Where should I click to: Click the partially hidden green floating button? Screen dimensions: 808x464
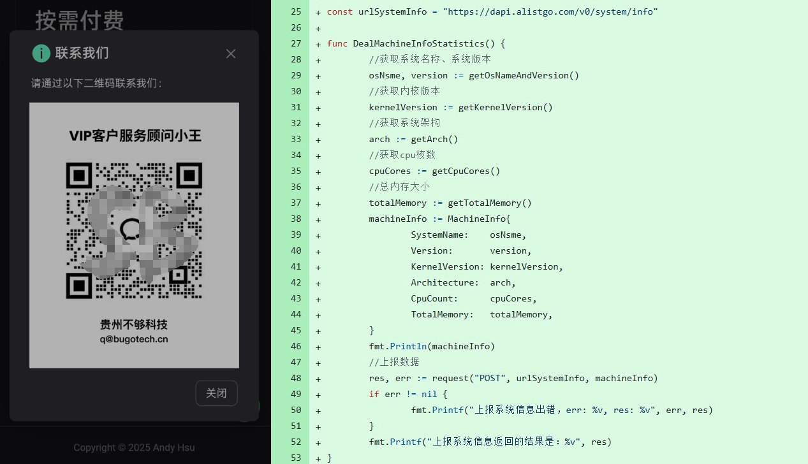[x=254, y=407]
